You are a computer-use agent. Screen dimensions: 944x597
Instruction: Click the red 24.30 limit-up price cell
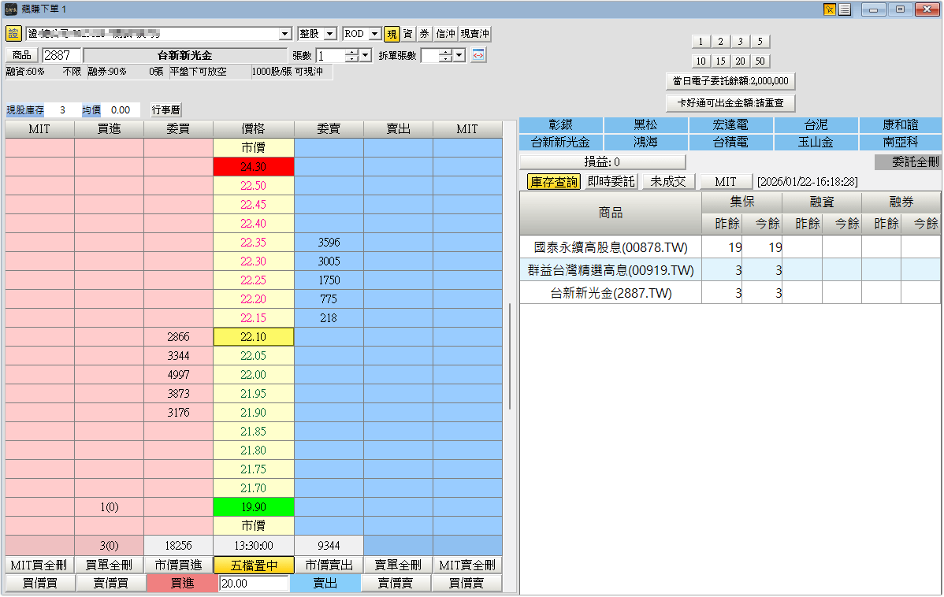(x=254, y=167)
